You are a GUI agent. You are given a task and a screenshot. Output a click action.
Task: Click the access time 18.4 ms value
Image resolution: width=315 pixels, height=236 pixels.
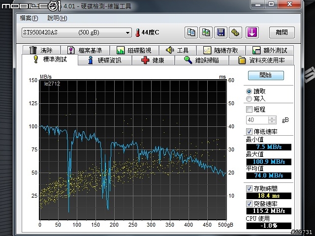[269, 196]
